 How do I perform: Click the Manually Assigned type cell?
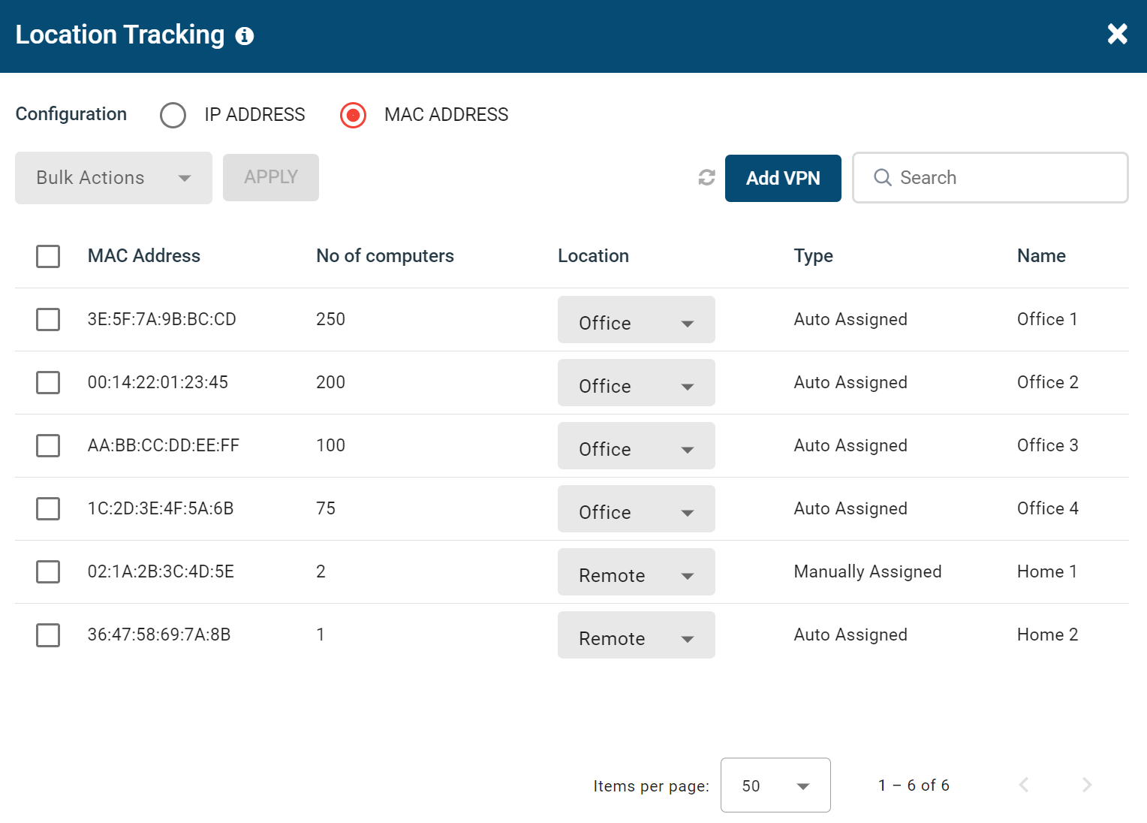pyautogui.click(x=868, y=571)
